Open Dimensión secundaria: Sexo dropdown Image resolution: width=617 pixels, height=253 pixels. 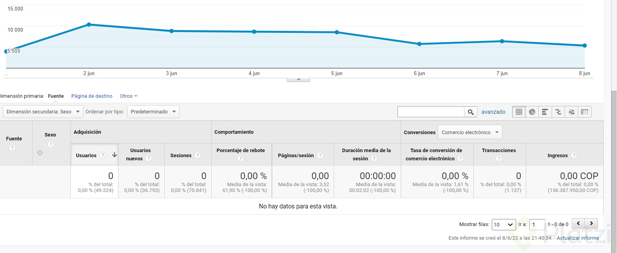[43, 112]
